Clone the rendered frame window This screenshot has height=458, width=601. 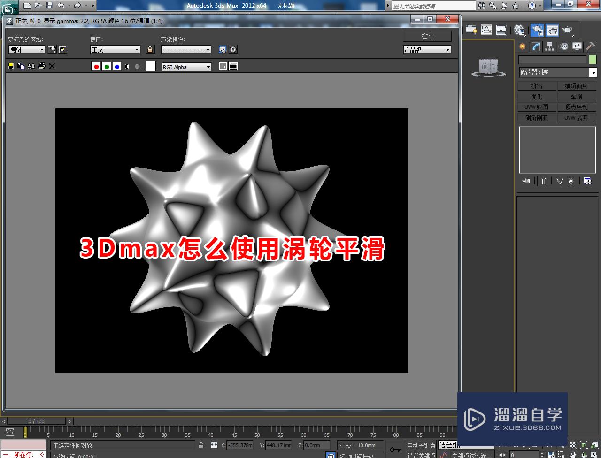[x=31, y=66]
